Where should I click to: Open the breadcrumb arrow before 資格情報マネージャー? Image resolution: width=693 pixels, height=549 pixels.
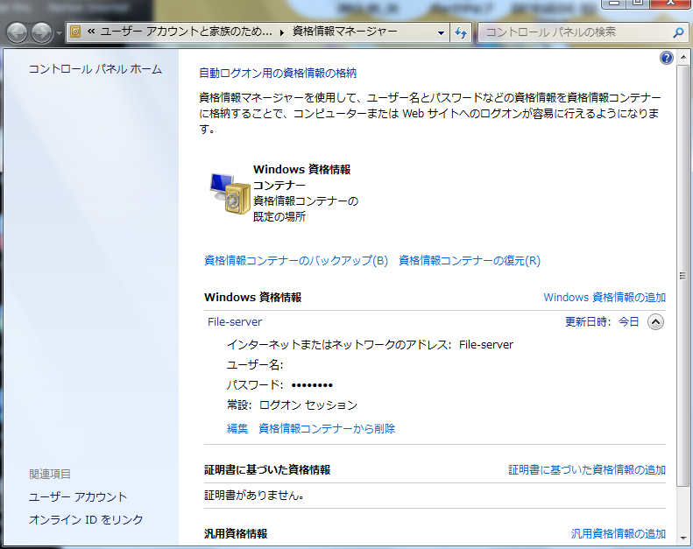click(282, 32)
